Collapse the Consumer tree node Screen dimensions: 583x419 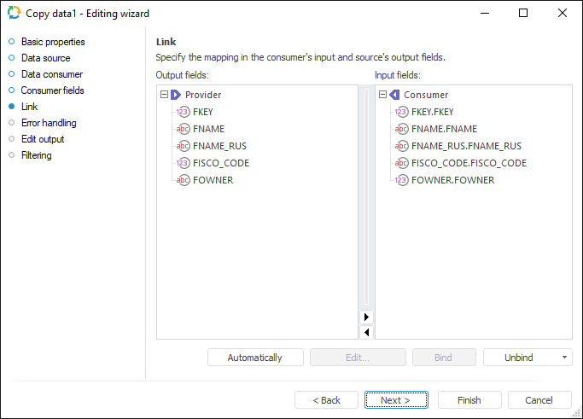coord(382,95)
